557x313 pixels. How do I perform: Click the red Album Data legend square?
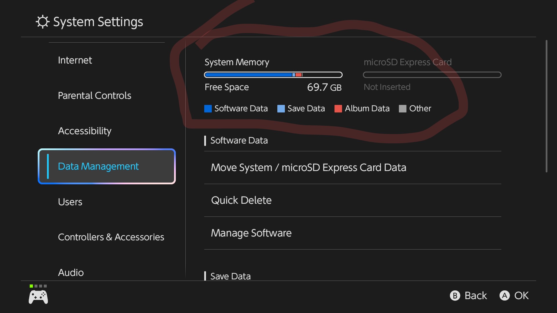pos(338,109)
